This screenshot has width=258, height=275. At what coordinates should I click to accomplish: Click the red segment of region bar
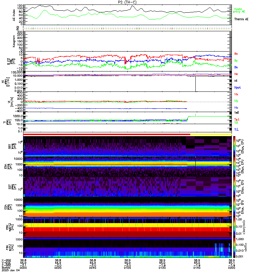pyautogui.click(x=107, y=134)
